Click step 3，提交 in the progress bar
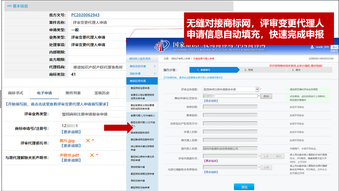Screen dimensions: 339x191 tap(309, 70)
